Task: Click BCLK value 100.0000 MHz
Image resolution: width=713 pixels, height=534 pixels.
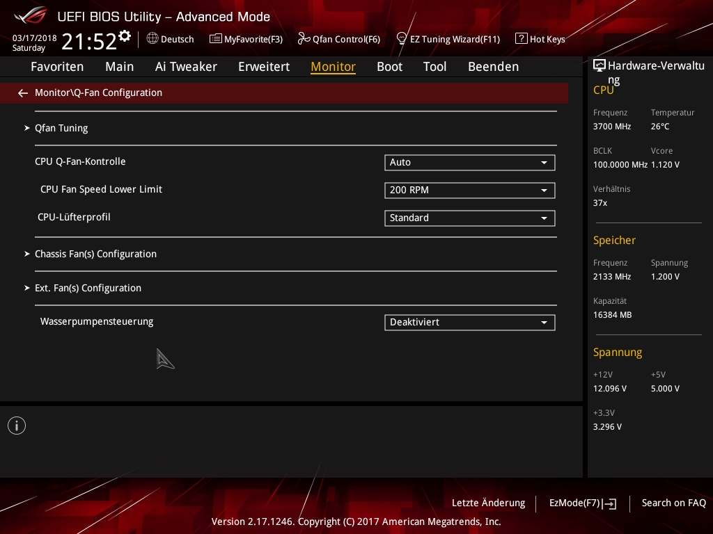Action: 620,165
